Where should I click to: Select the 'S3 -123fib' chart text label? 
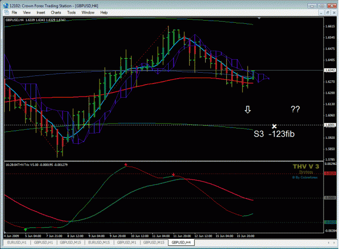click(274, 134)
